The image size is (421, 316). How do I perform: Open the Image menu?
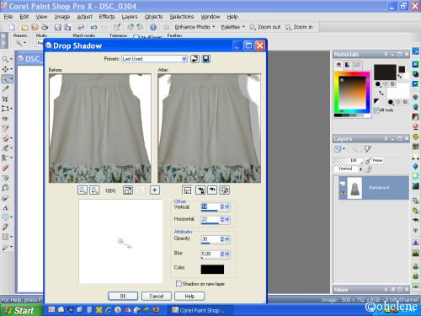point(62,17)
